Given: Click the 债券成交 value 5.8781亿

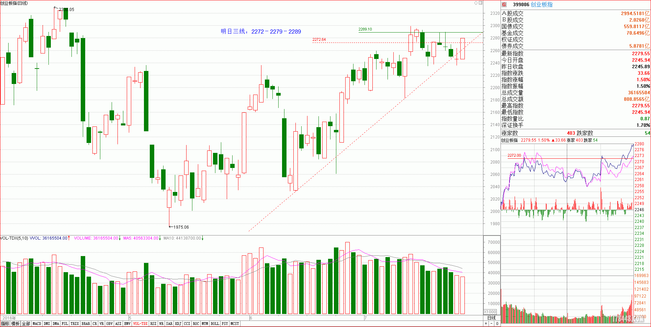Looking at the screenshot, I should [639, 46].
